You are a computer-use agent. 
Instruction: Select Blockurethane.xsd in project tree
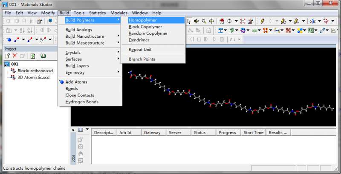coord(35,71)
